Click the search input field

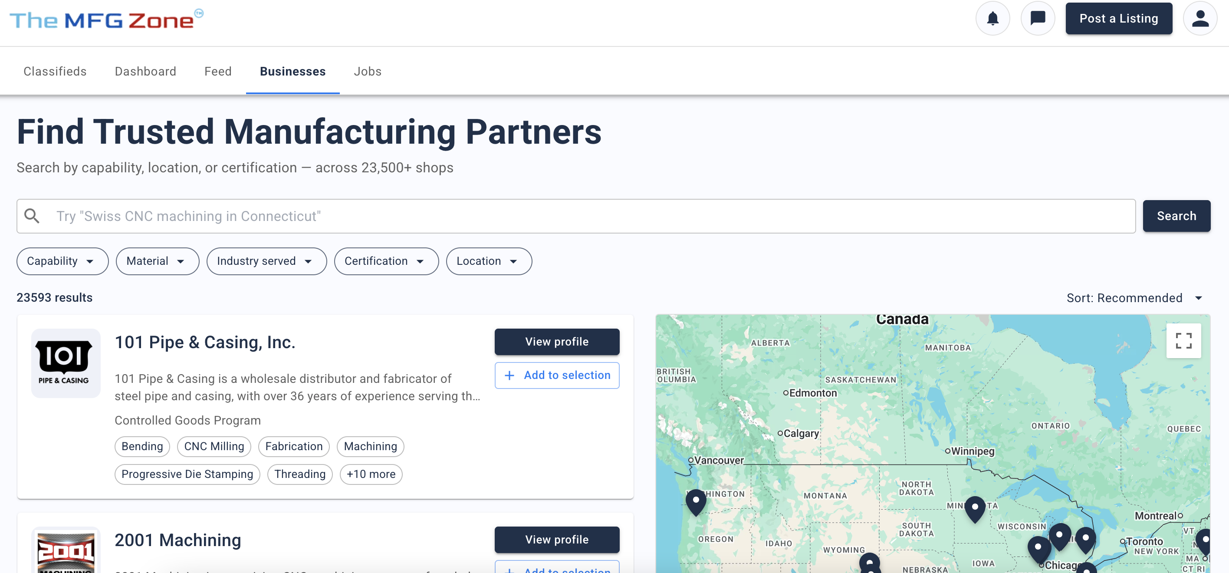pos(576,216)
